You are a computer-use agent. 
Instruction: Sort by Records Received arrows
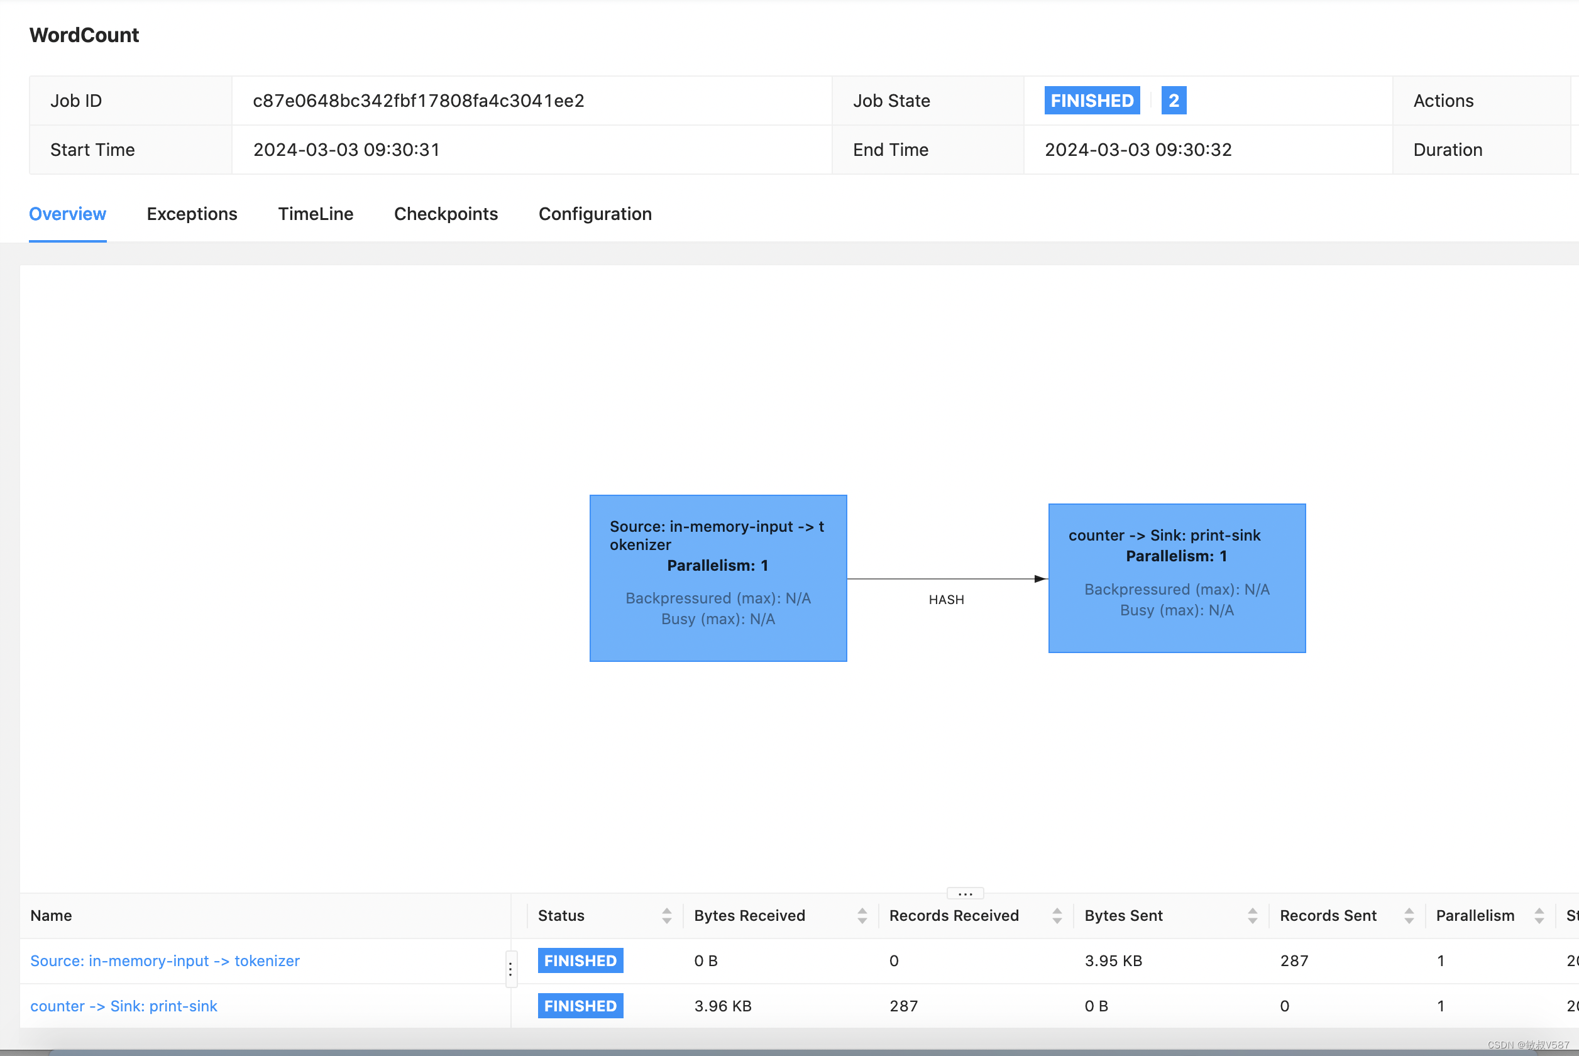click(x=1057, y=915)
